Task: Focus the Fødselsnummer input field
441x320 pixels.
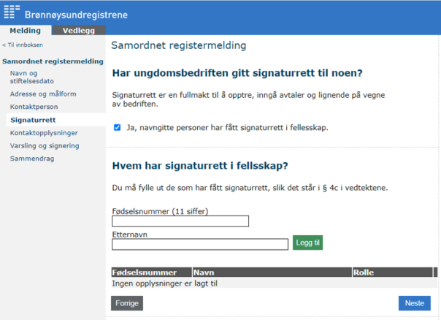Action: (x=180, y=221)
